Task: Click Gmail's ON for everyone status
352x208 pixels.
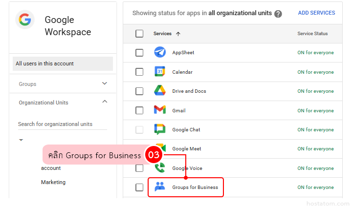Action: point(315,111)
